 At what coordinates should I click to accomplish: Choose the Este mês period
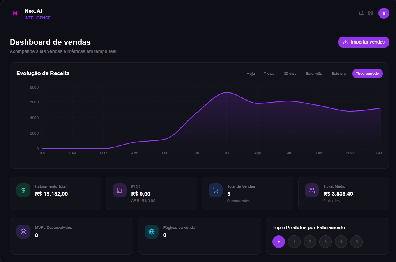(x=314, y=74)
